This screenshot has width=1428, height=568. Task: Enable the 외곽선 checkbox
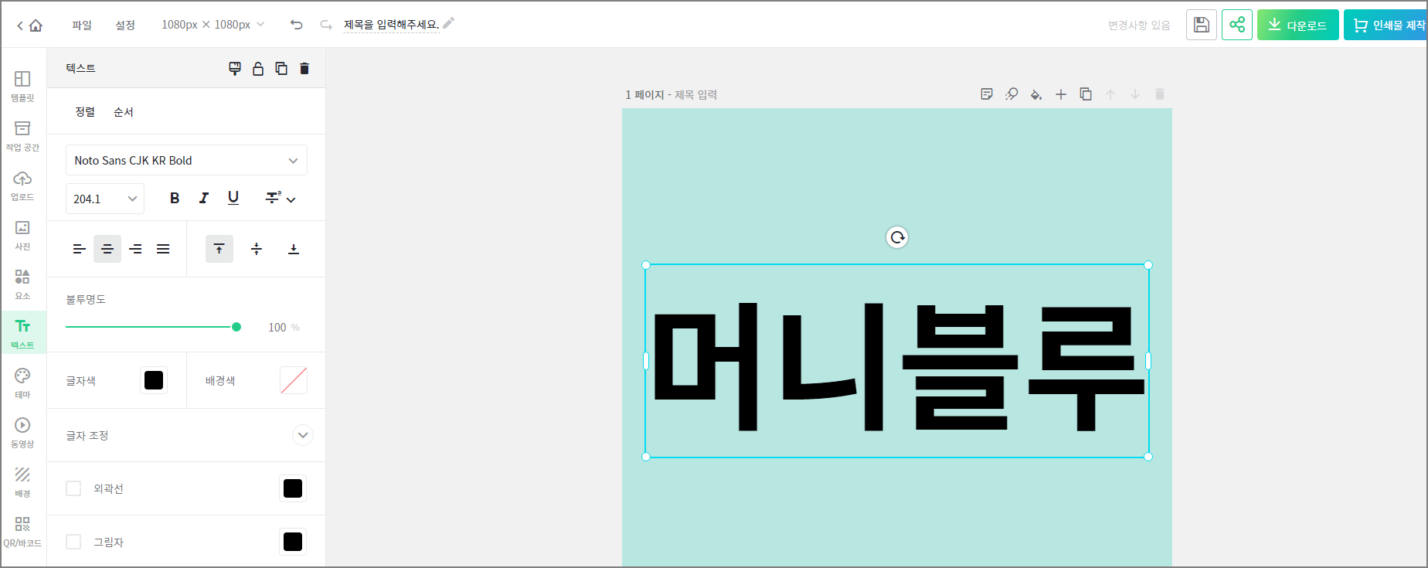73,488
